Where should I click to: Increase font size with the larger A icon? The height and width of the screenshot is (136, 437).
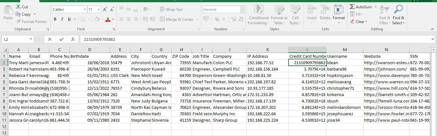tap(105, 10)
